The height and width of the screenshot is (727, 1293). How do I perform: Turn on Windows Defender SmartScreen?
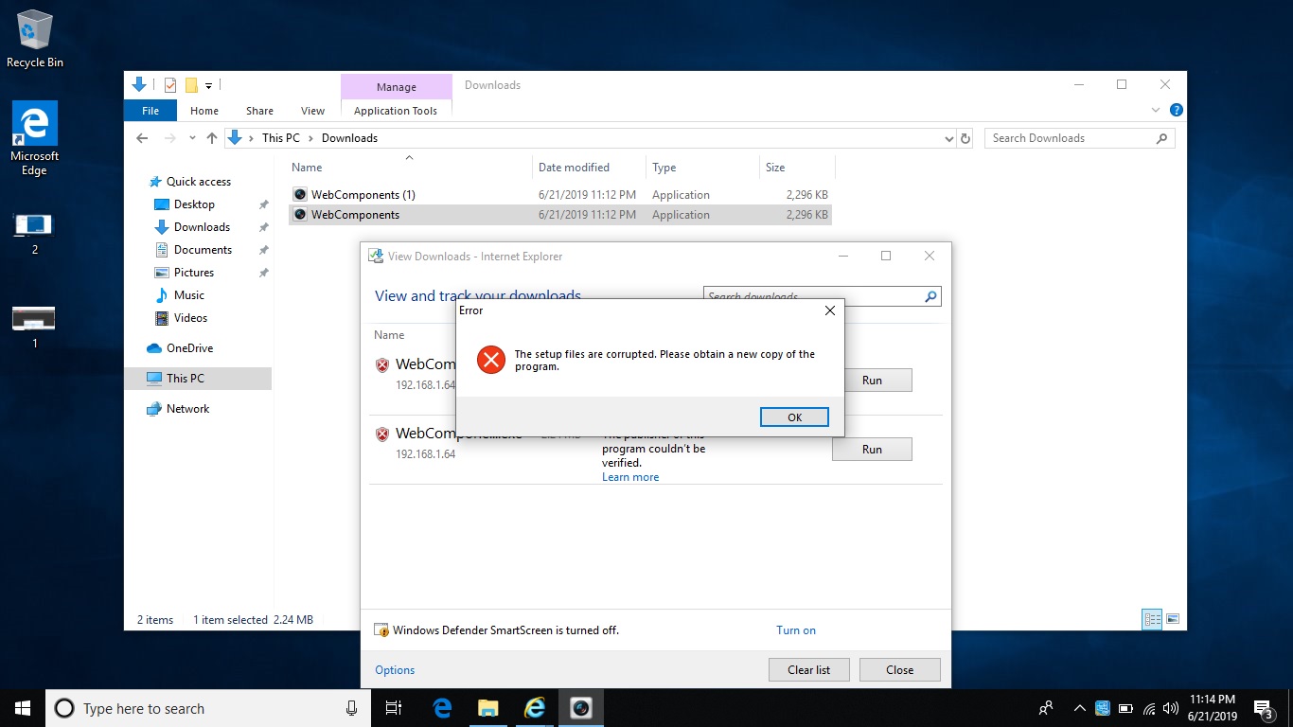coord(795,630)
